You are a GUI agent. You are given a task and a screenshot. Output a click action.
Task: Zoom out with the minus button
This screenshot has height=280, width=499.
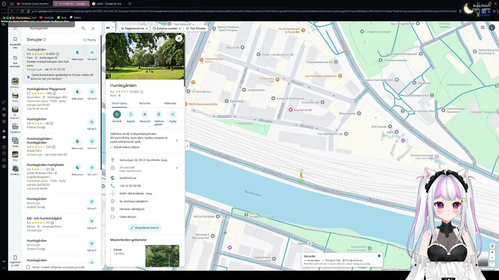coord(492,258)
